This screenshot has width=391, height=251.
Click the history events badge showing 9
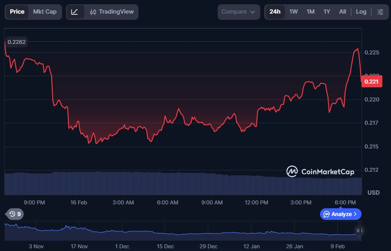coord(15,214)
